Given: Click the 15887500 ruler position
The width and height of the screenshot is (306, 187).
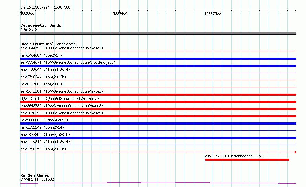Looking at the screenshot, I should point(212,14).
